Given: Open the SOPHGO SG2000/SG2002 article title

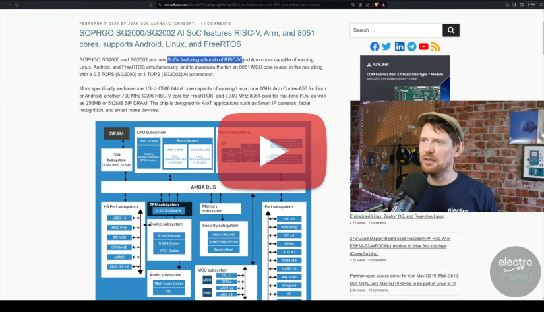Looking at the screenshot, I should point(197,38).
